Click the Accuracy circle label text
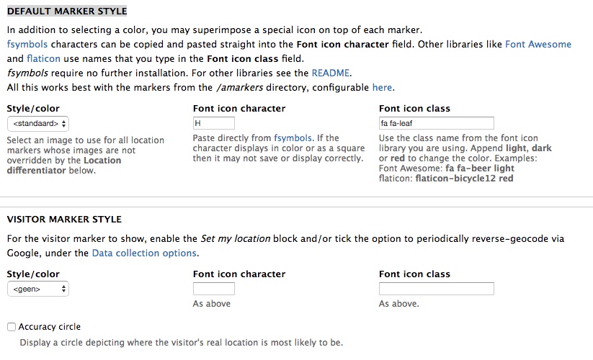 click(x=50, y=327)
